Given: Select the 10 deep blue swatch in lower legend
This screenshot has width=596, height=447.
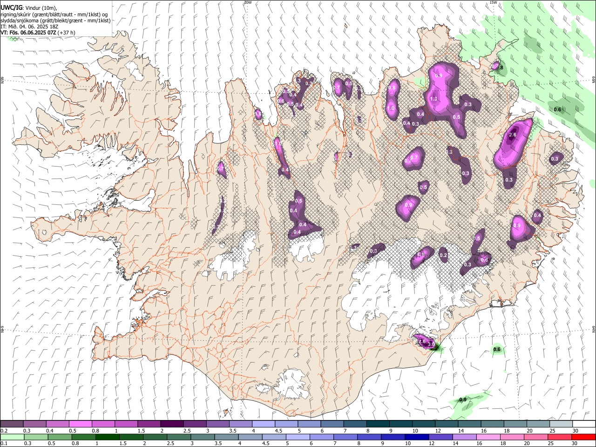Looking at the screenshot, I should point(417,437).
